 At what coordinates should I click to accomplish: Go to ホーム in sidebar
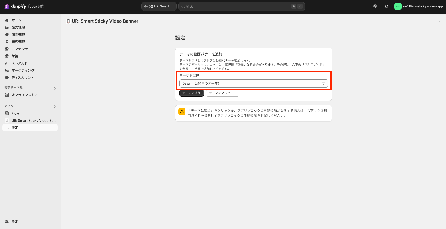[x=16, y=20]
